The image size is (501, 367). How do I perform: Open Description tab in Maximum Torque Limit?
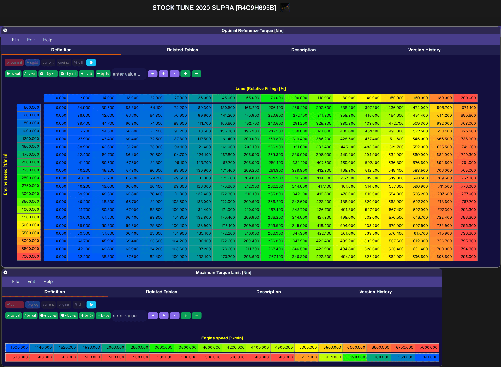point(269,292)
